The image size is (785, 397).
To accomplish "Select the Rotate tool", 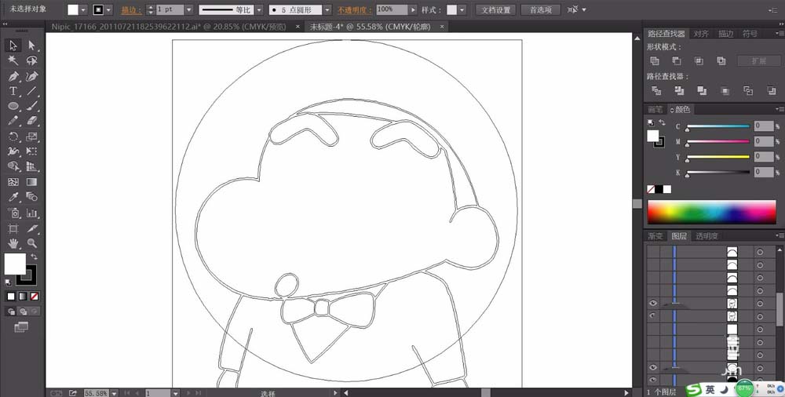I will [13, 137].
